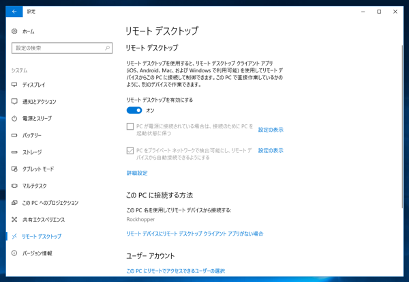Screen dimensions: 409x282
Task: Select users who can remotely access this PC
Action: 176,271
